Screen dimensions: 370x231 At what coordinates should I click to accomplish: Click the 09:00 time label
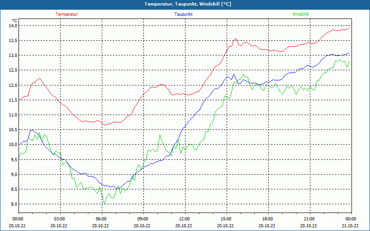[x=143, y=219]
